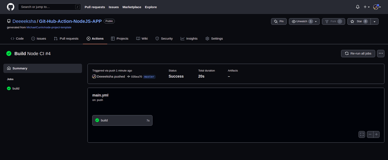This screenshot has width=388, height=160.
Task: Zoom in the workflow graph
Action: [376, 135]
